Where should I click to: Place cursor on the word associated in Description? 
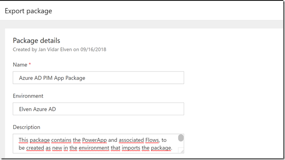pyautogui.click(x=131, y=140)
